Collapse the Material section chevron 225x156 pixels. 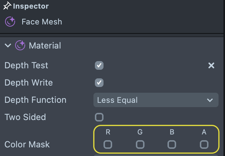(8, 46)
